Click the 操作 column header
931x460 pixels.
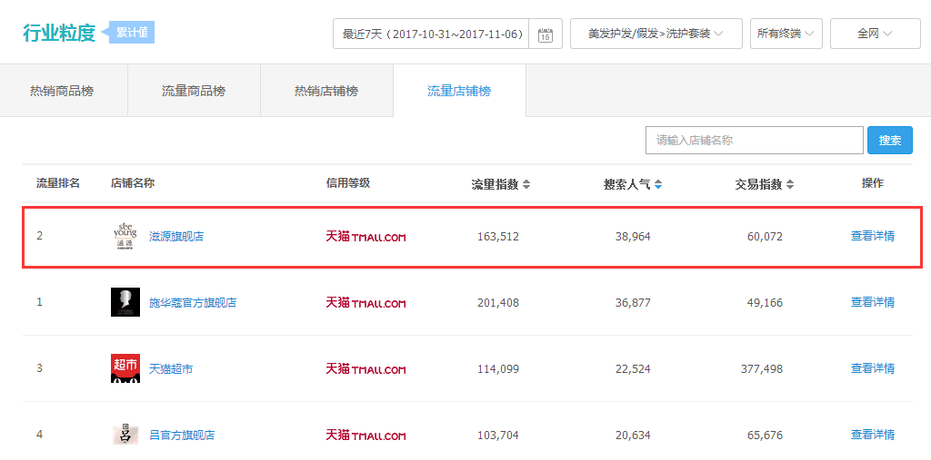(x=873, y=183)
